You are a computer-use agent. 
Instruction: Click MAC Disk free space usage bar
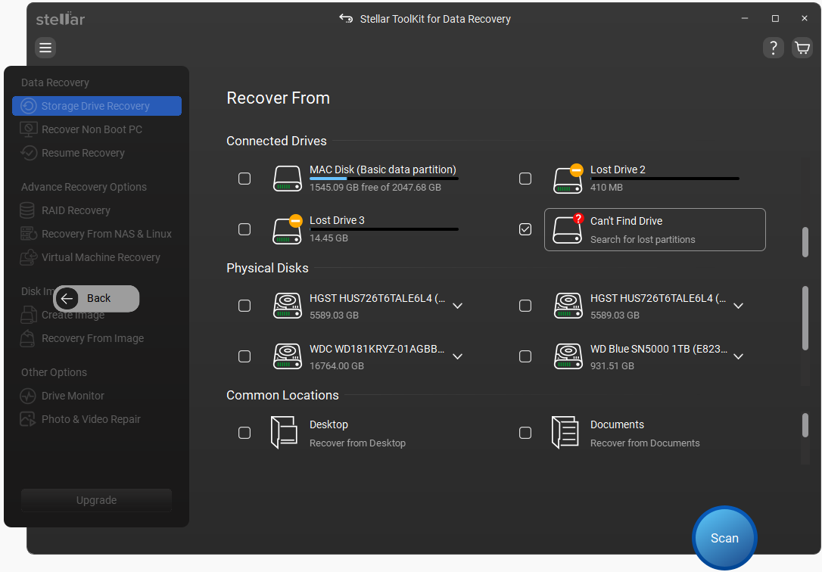pos(385,179)
